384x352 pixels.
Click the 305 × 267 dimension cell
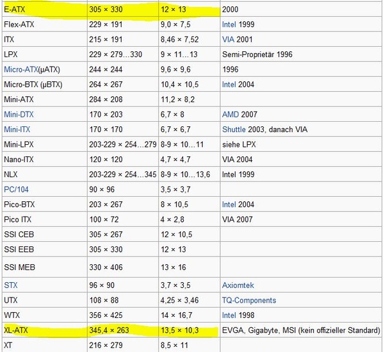[123, 234]
